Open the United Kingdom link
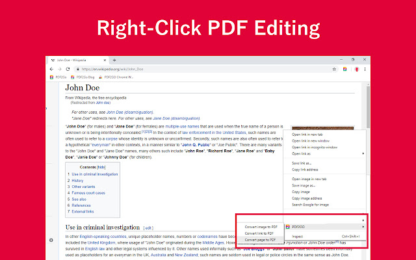Viewport: 416px width, 260px height. coord(101,242)
